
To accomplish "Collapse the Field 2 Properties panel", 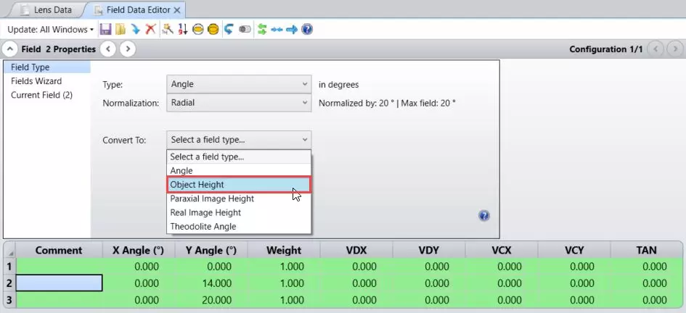I will coord(10,49).
